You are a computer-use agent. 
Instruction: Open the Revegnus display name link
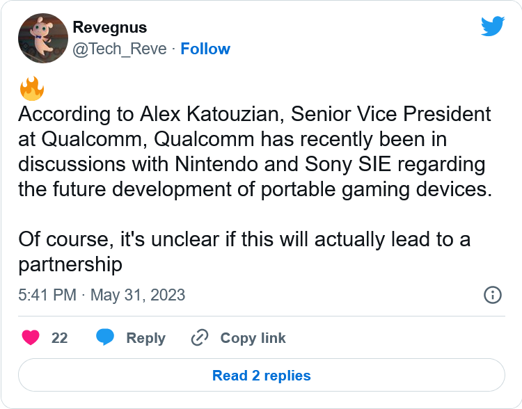(110, 28)
